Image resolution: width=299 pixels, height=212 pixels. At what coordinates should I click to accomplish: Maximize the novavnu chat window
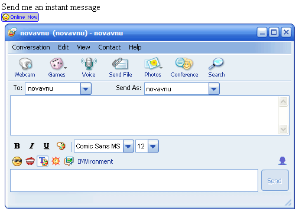pyautogui.click(x=274, y=32)
